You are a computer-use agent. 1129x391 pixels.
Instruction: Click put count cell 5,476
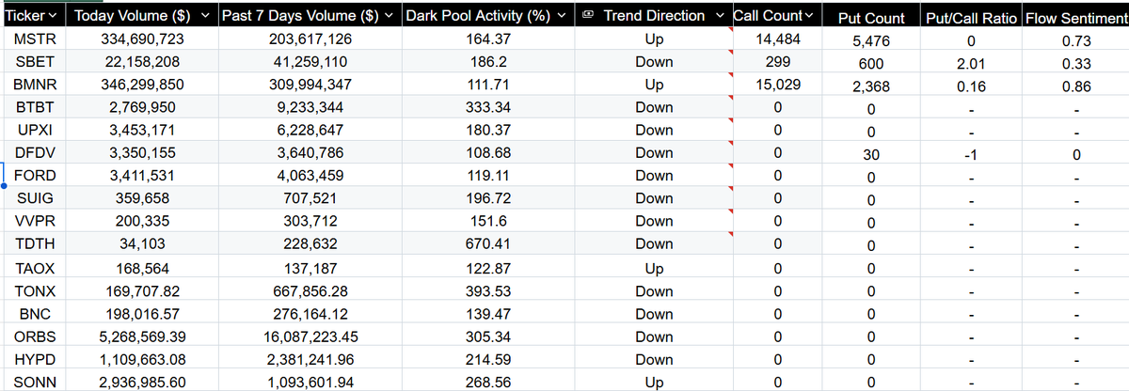870,42
